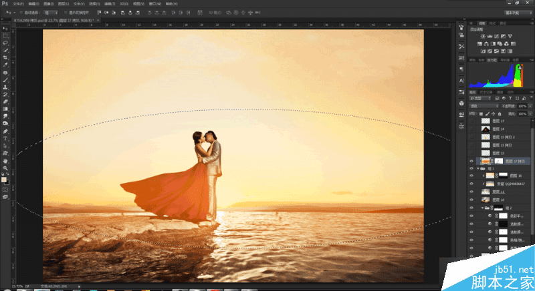This screenshot has width=535, height=291.
Task: Select the Zoom tool
Action: click(5, 167)
